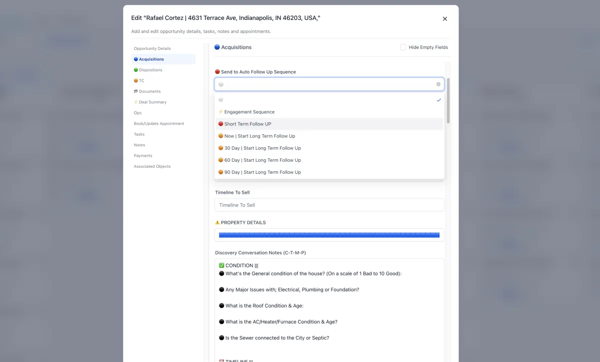Close the Edit opportunity dialog

[444, 19]
